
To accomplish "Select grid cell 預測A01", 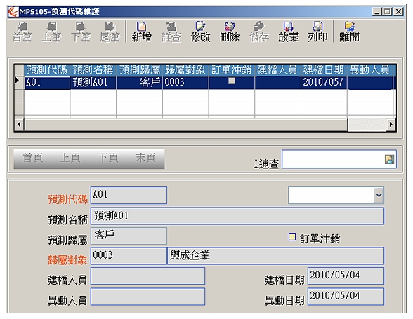I will point(93,83).
